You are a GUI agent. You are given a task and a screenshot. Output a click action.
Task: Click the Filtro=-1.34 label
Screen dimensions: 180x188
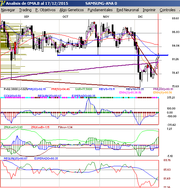click(x=65, y=127)
